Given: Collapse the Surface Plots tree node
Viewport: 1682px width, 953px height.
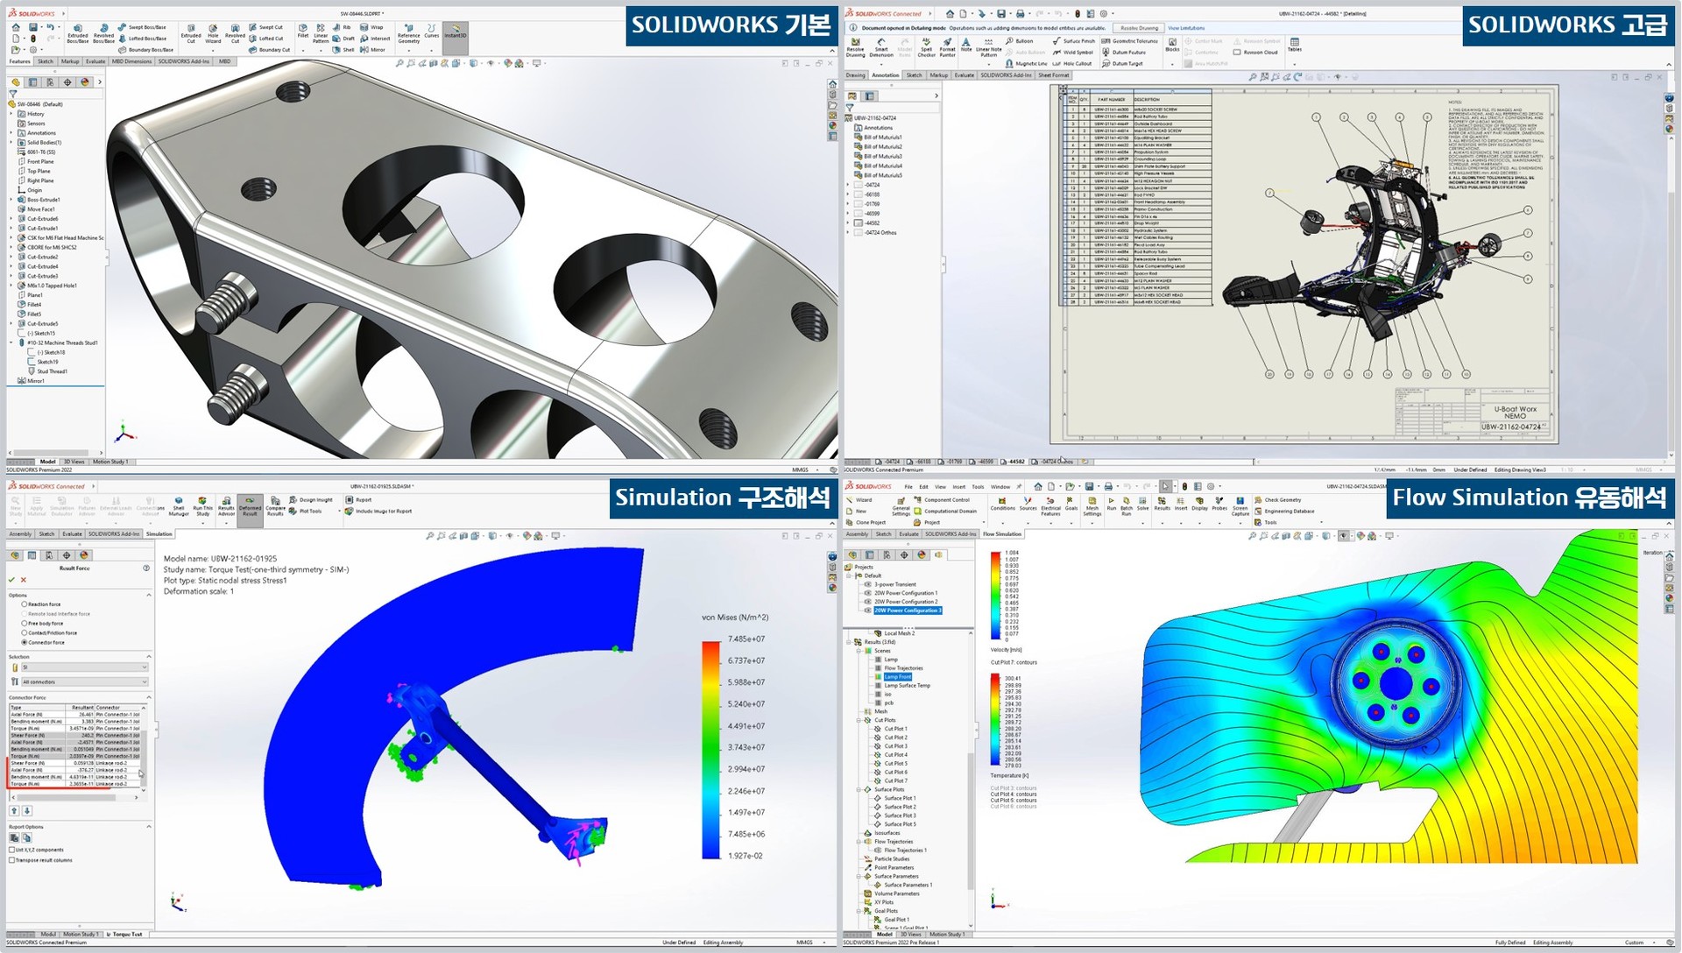Looking at the screenshot, I should click(x=859, y=789).
